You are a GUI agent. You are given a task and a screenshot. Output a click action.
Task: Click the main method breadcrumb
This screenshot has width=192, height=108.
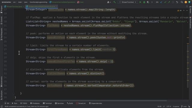pos(81,2)
